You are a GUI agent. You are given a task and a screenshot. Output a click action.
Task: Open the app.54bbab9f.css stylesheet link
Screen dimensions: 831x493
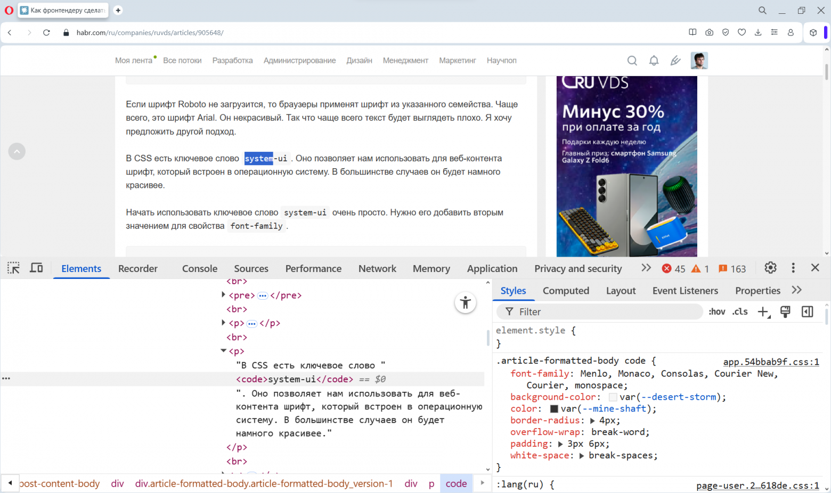(x=771, y=361)
